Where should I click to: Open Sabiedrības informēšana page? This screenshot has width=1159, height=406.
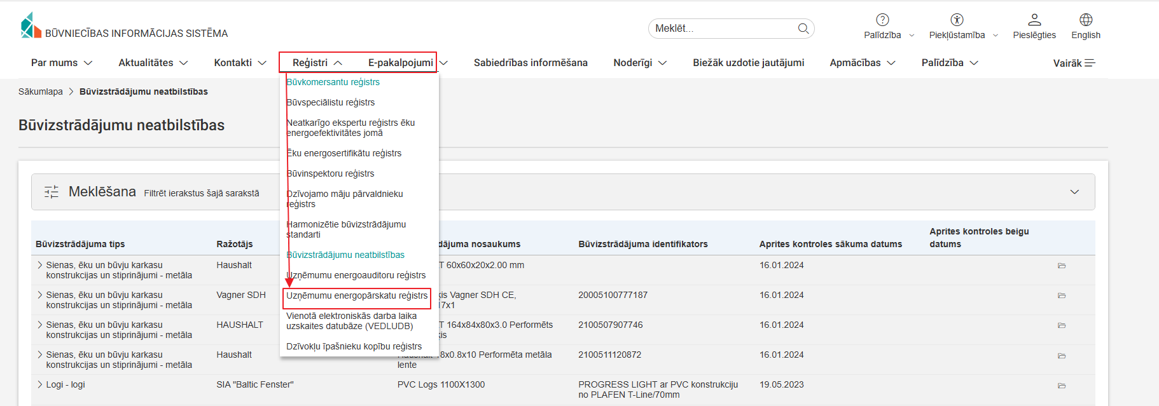(531, 63)
